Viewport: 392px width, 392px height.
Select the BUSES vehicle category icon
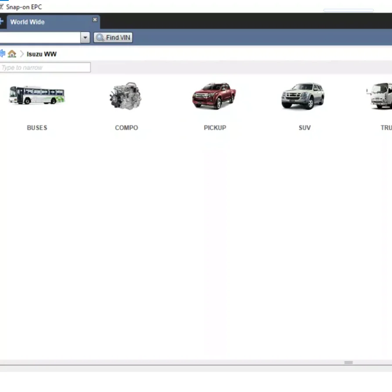37,96
